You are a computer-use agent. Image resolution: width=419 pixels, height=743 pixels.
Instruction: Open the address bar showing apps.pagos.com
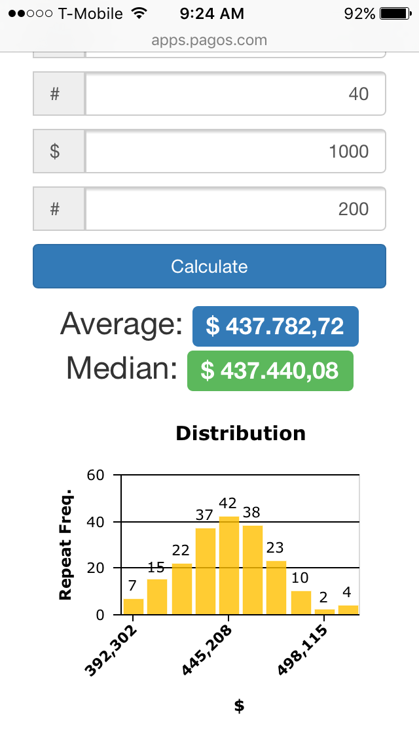pyautogui.click(x=209, y=39)
